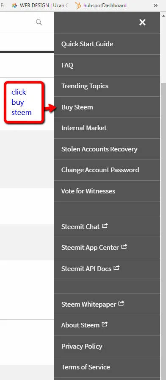Click external link icon beside Steemit API Docs
Viewport: 166px width, 380px height.
[116, 268]
